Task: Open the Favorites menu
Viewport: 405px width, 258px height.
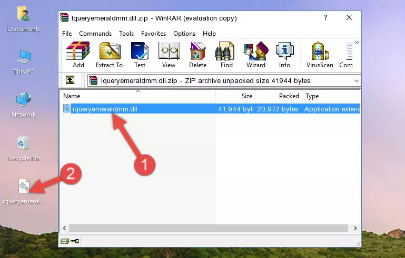Action: coord(153,34)
